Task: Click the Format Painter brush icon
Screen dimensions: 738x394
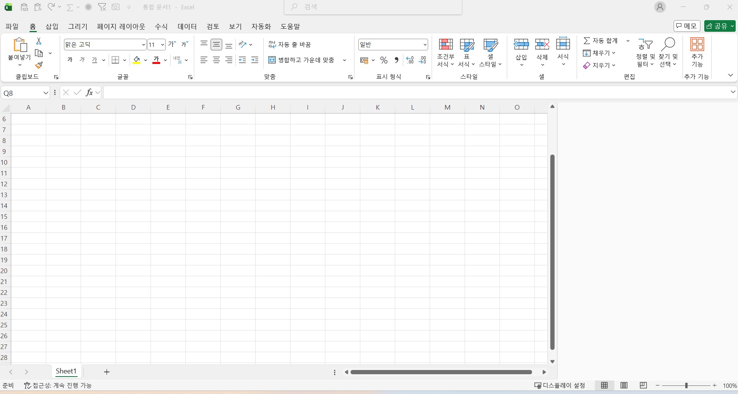Action: [39, 65]
